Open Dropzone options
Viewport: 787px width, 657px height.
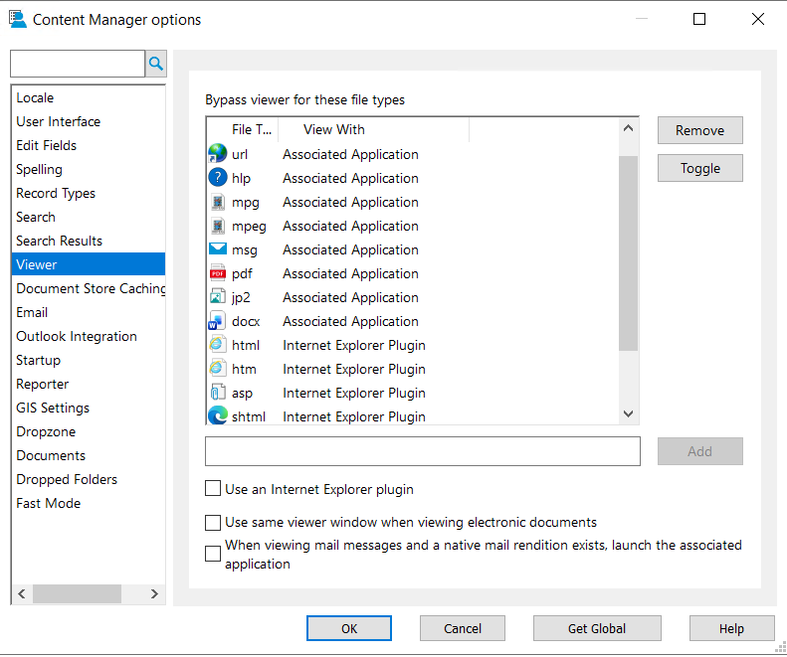(x=89, y=431)
